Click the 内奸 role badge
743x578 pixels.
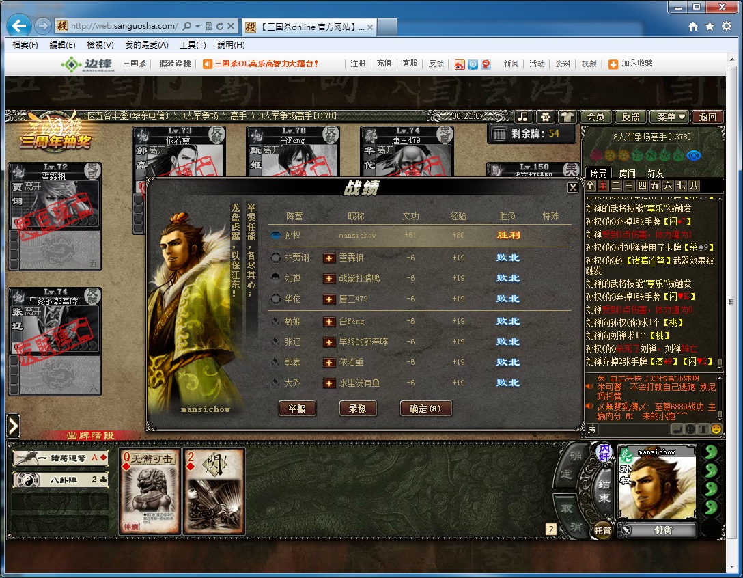tap(604, 452)
